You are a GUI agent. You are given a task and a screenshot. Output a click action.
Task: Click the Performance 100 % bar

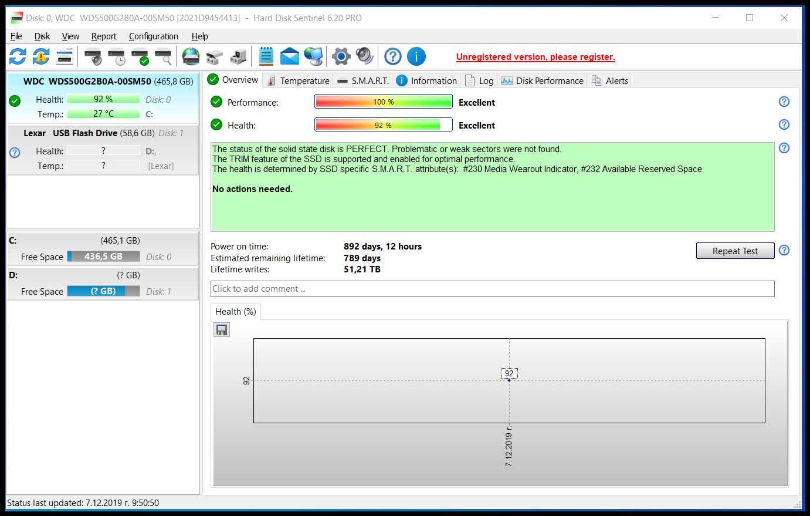pyautogui.click(x=384, y=102)
